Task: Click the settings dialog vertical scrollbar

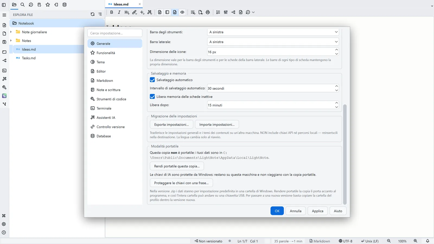Action: [345, 154]
